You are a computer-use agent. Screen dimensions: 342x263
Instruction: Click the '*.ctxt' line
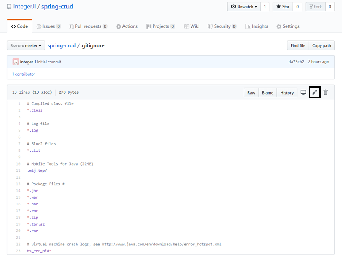[34, 150]
